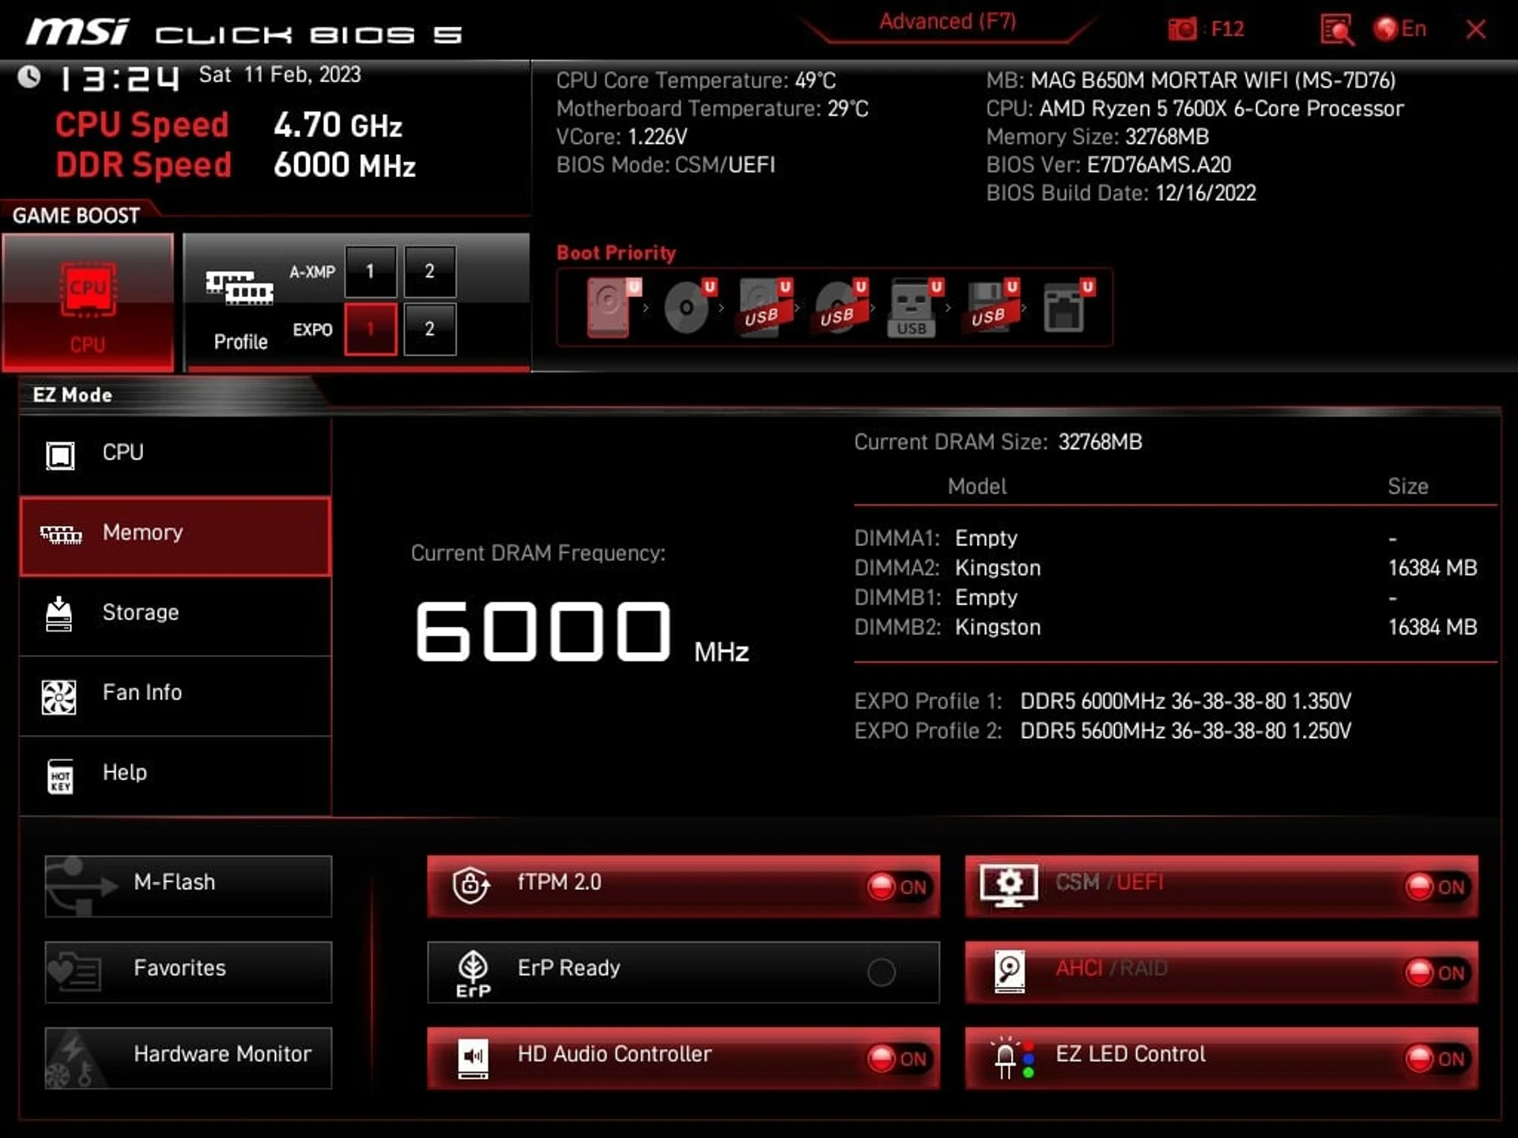
Task: Take screenshot with F12 camera icon
Action: coord(1183,29)
